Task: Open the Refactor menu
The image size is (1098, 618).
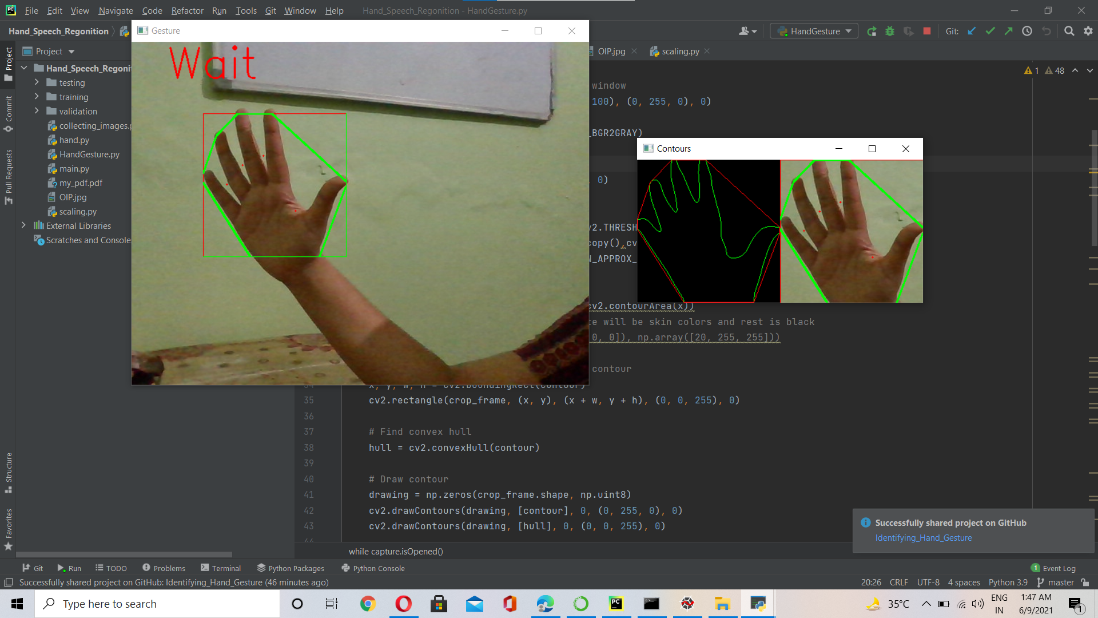Action: pos(187,10)
